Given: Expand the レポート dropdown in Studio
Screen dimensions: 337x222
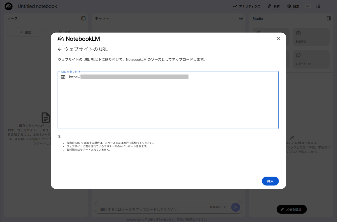Looking at the screenshot, I should (x=309, y=64).
